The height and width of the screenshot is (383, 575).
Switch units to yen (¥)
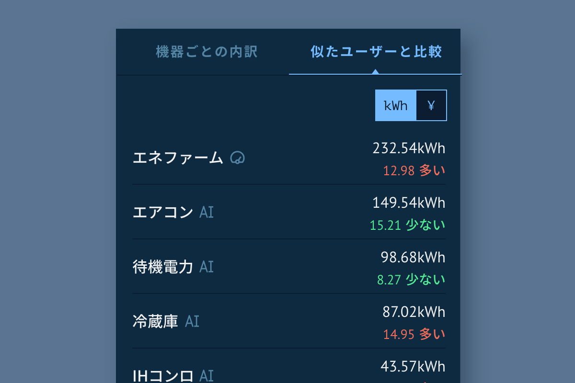[431, 105]
